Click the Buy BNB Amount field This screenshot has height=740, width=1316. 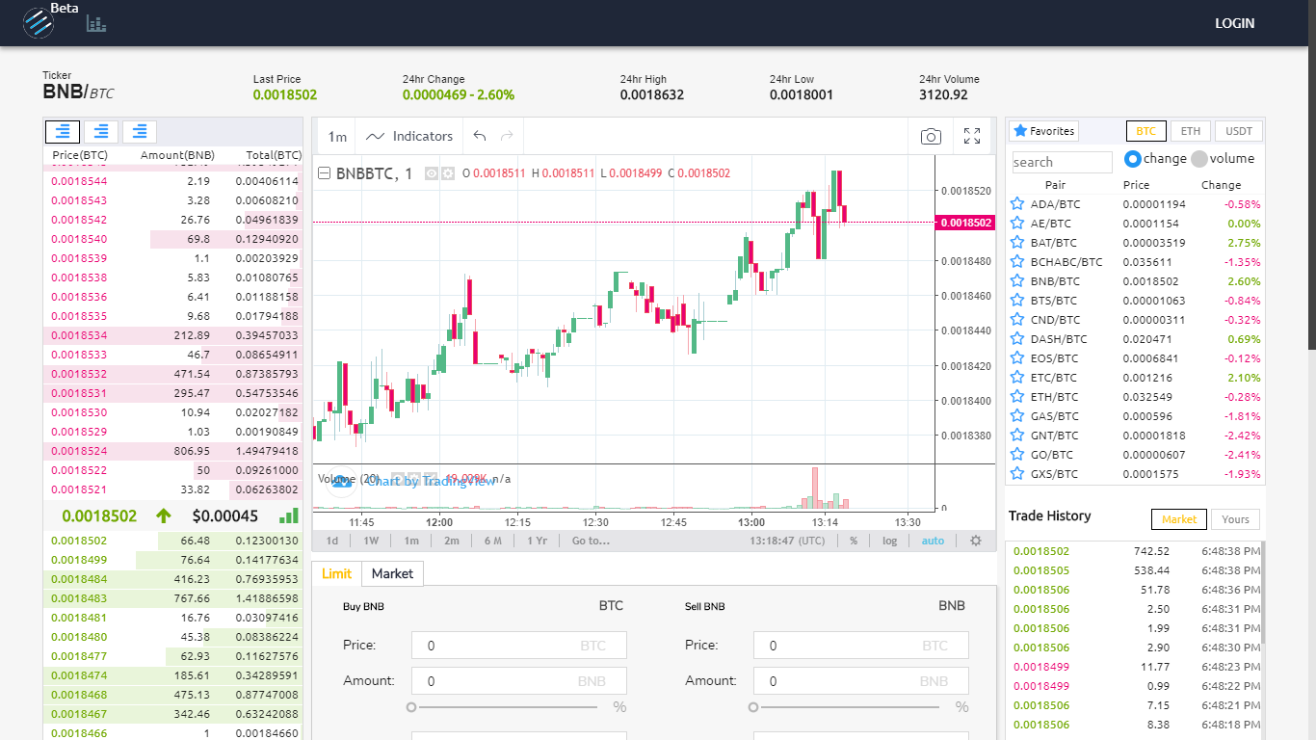point(519,681)
